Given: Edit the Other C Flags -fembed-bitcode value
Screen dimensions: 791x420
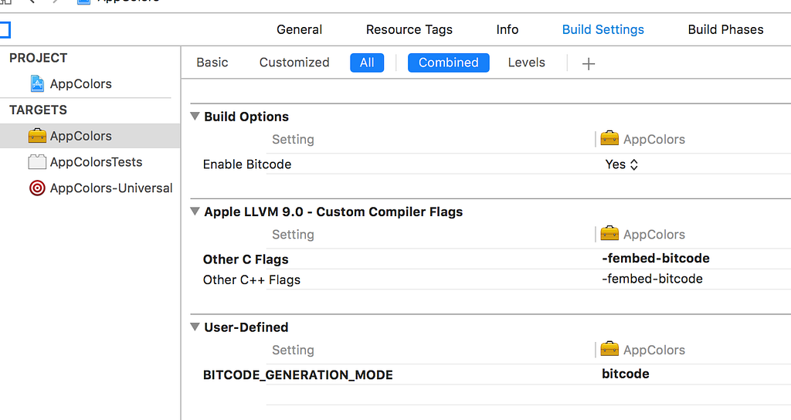Looking at the screenshot, I should [656, 258].
